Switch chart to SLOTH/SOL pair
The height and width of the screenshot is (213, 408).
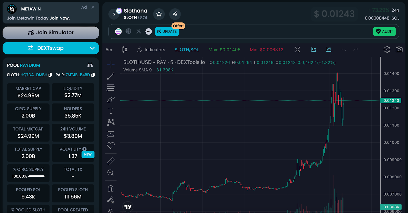point(187,50)
